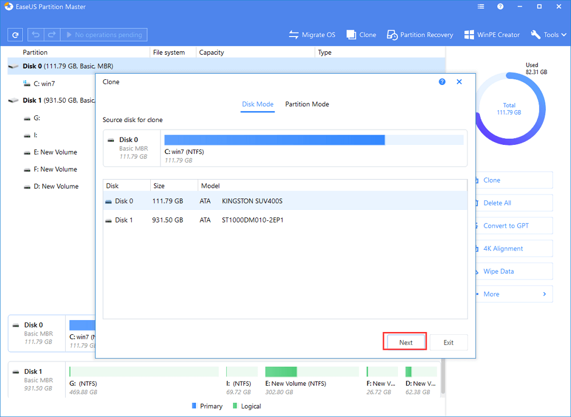Click the Refresh icon in toolbar
Image resolution: width=571 pixels, height=417 pixels.
point(15,35)
